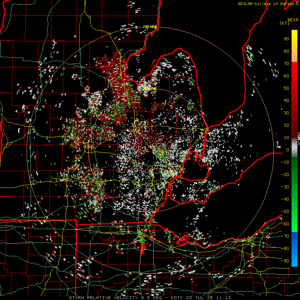Viewport: 300px width, 300px height.
Task: Click the 100 NMI range ring label
Action: coord(150,27)
